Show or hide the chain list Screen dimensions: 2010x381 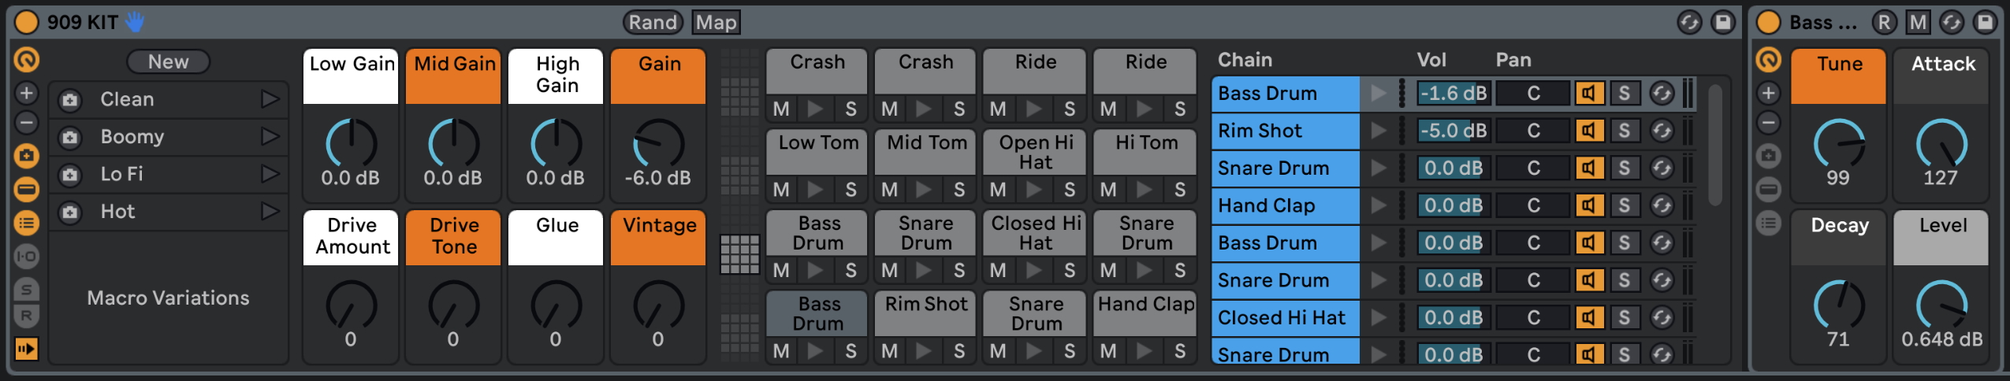tap(26, 224)
